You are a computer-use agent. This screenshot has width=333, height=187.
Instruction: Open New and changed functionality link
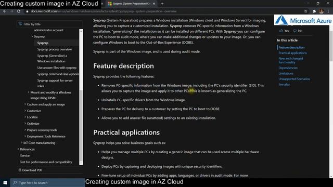(291, 60)
